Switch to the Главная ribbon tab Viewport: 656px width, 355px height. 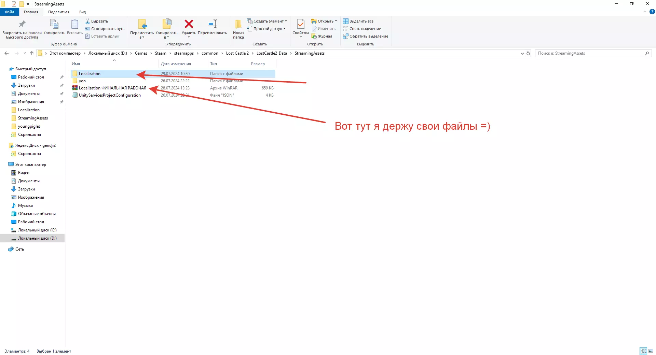tap(31, 12)
